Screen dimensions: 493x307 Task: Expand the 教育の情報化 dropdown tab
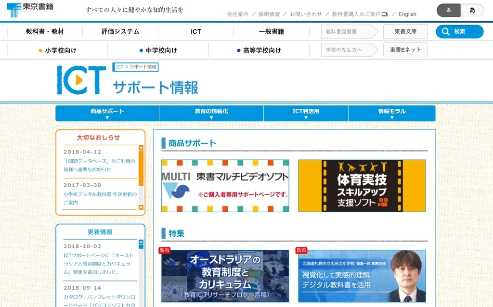[211, 113]
